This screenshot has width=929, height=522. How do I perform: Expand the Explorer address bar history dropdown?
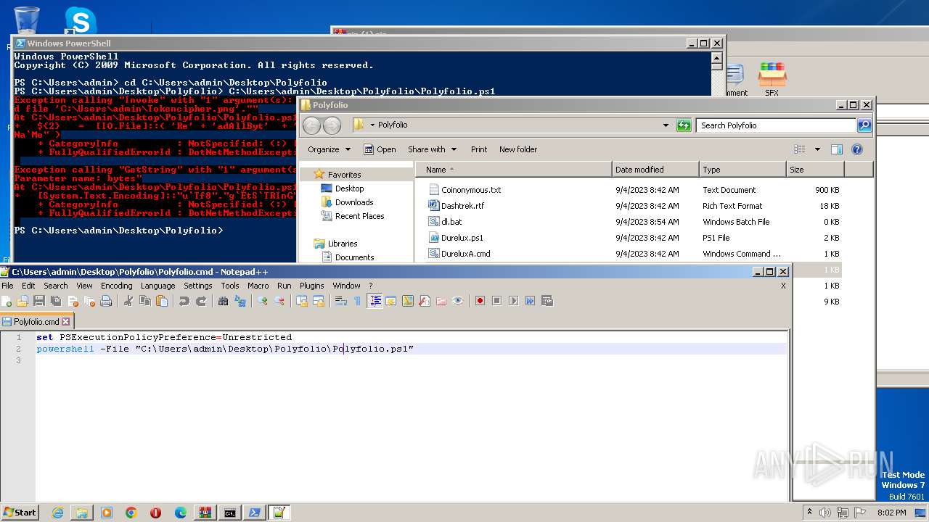point(666,125)
